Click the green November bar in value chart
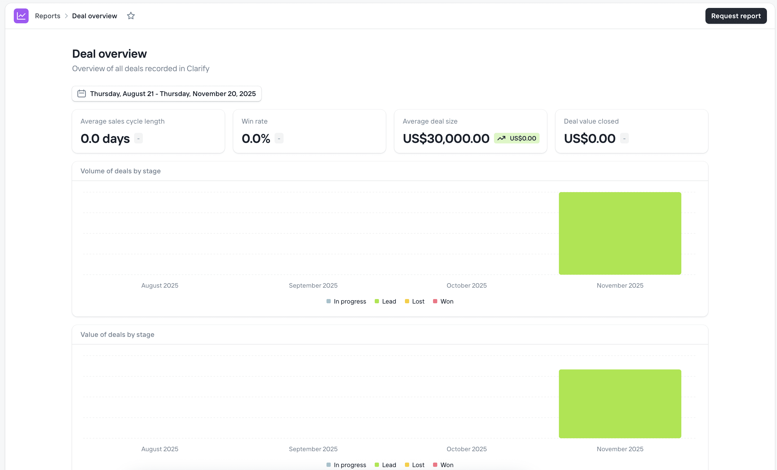The image size is (777, 470). coord(620,404)
